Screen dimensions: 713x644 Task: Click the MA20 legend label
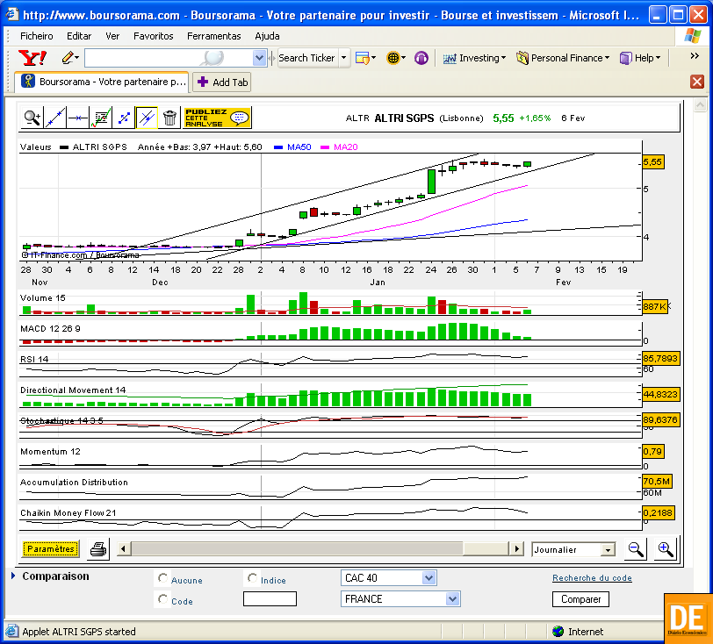click(346, 147)
